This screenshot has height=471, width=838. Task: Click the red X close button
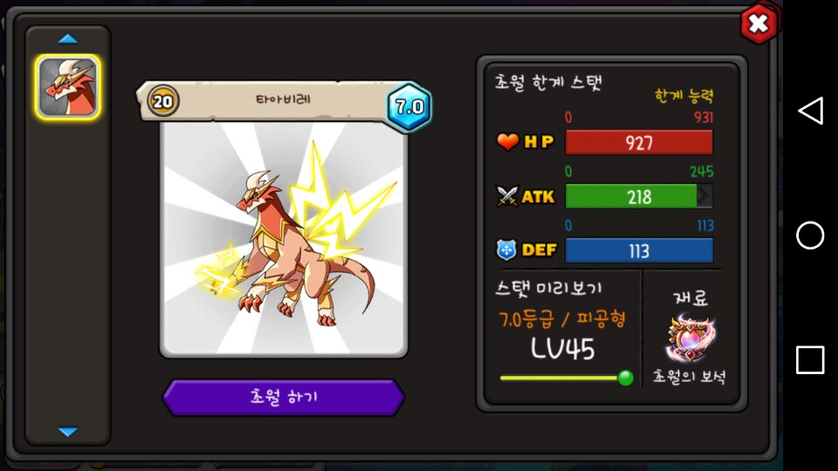pos(759,24)
